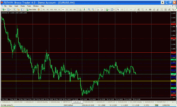177x107 pixels.
Task: Switch chart to H1 timeframe
Action: [59, 10]
